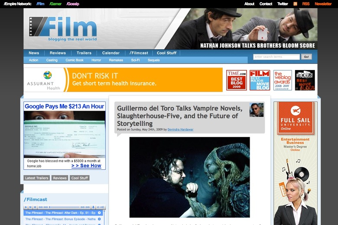The height and width of the screenshot is (225, 338).
Task: Focus the search terms input field
Action: [276, 57]
